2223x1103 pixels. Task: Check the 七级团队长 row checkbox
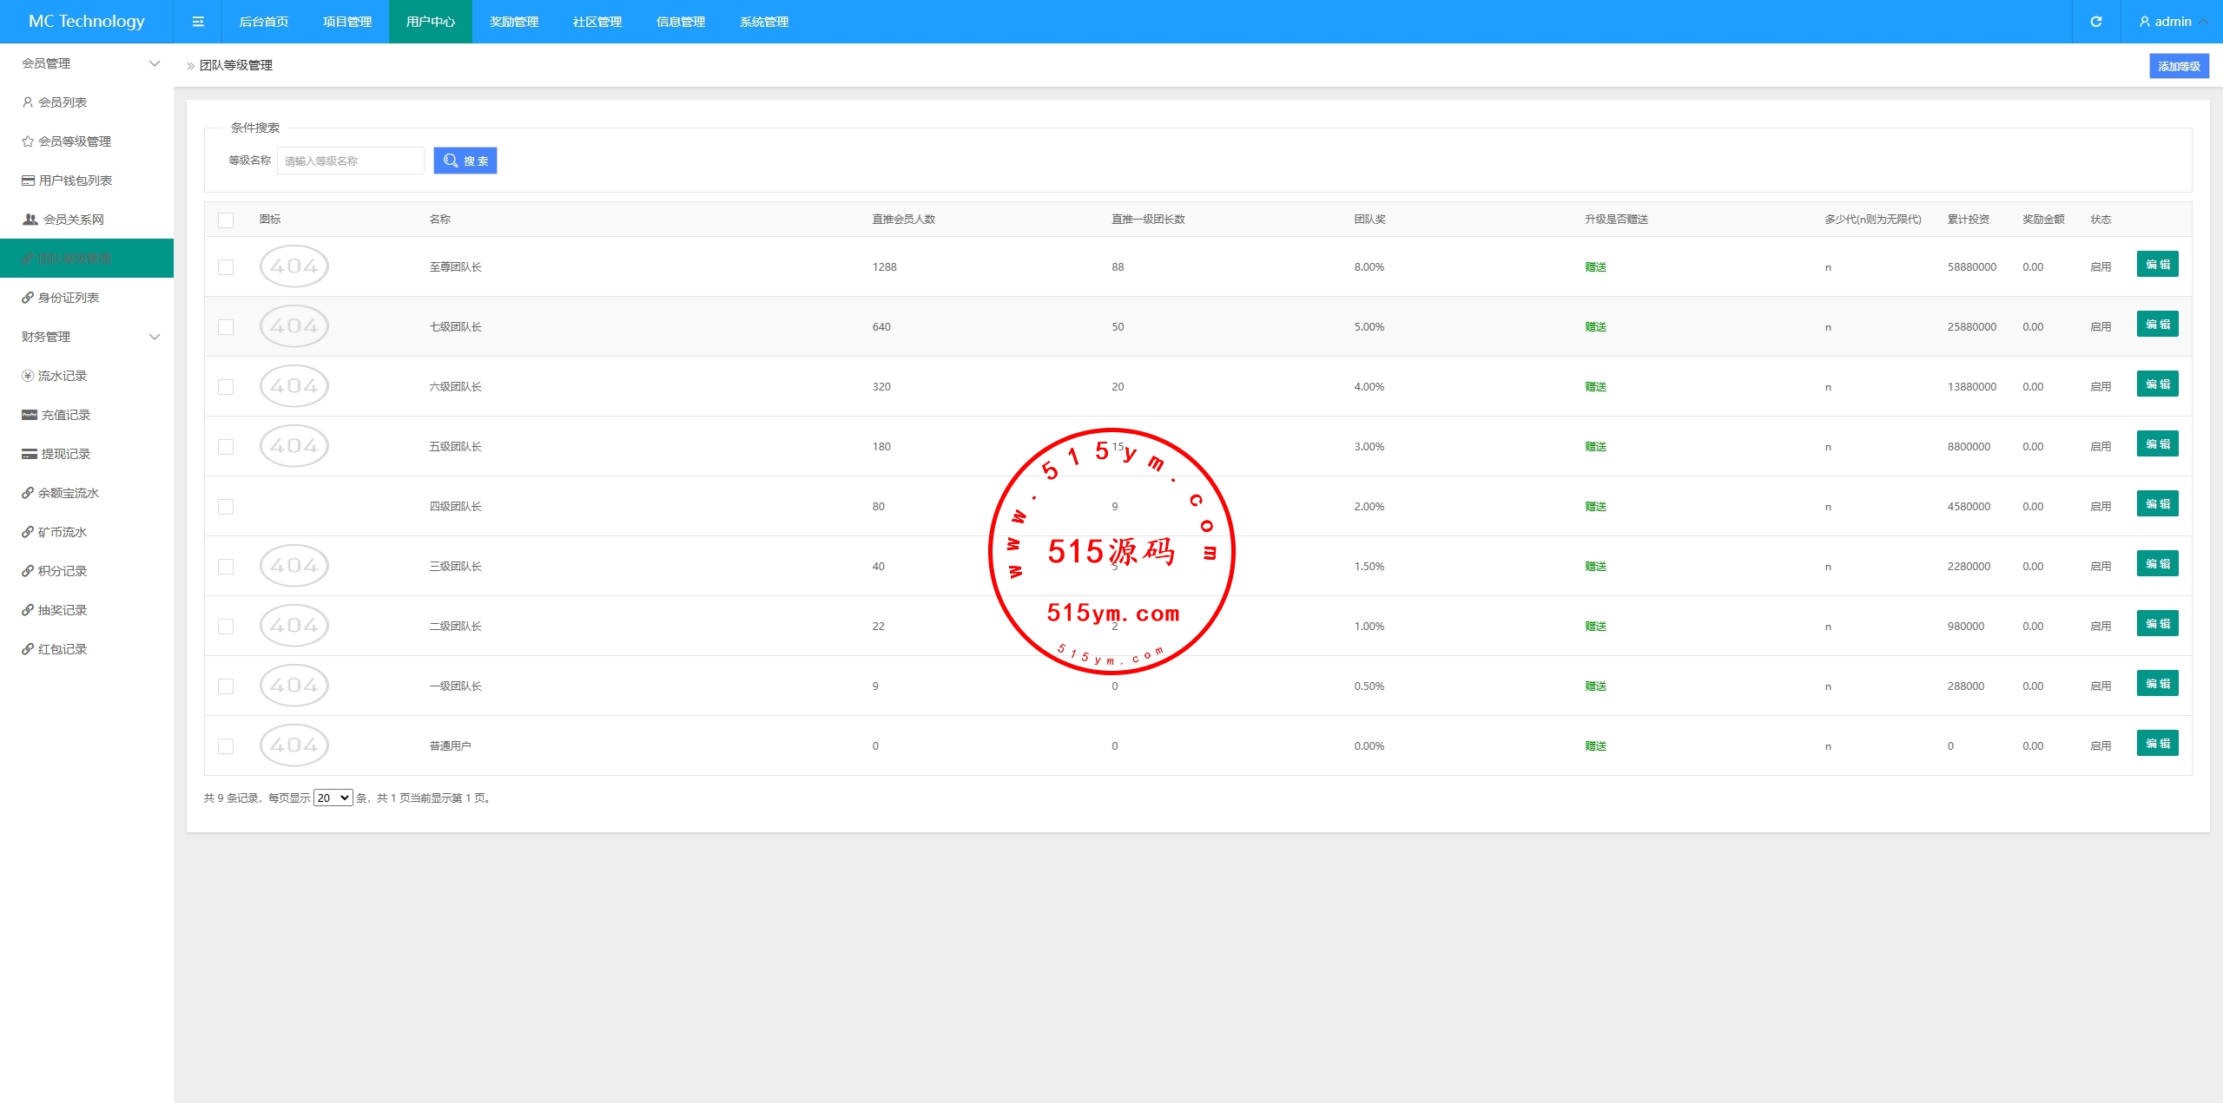pyautogui.click(x=226, y=327)
